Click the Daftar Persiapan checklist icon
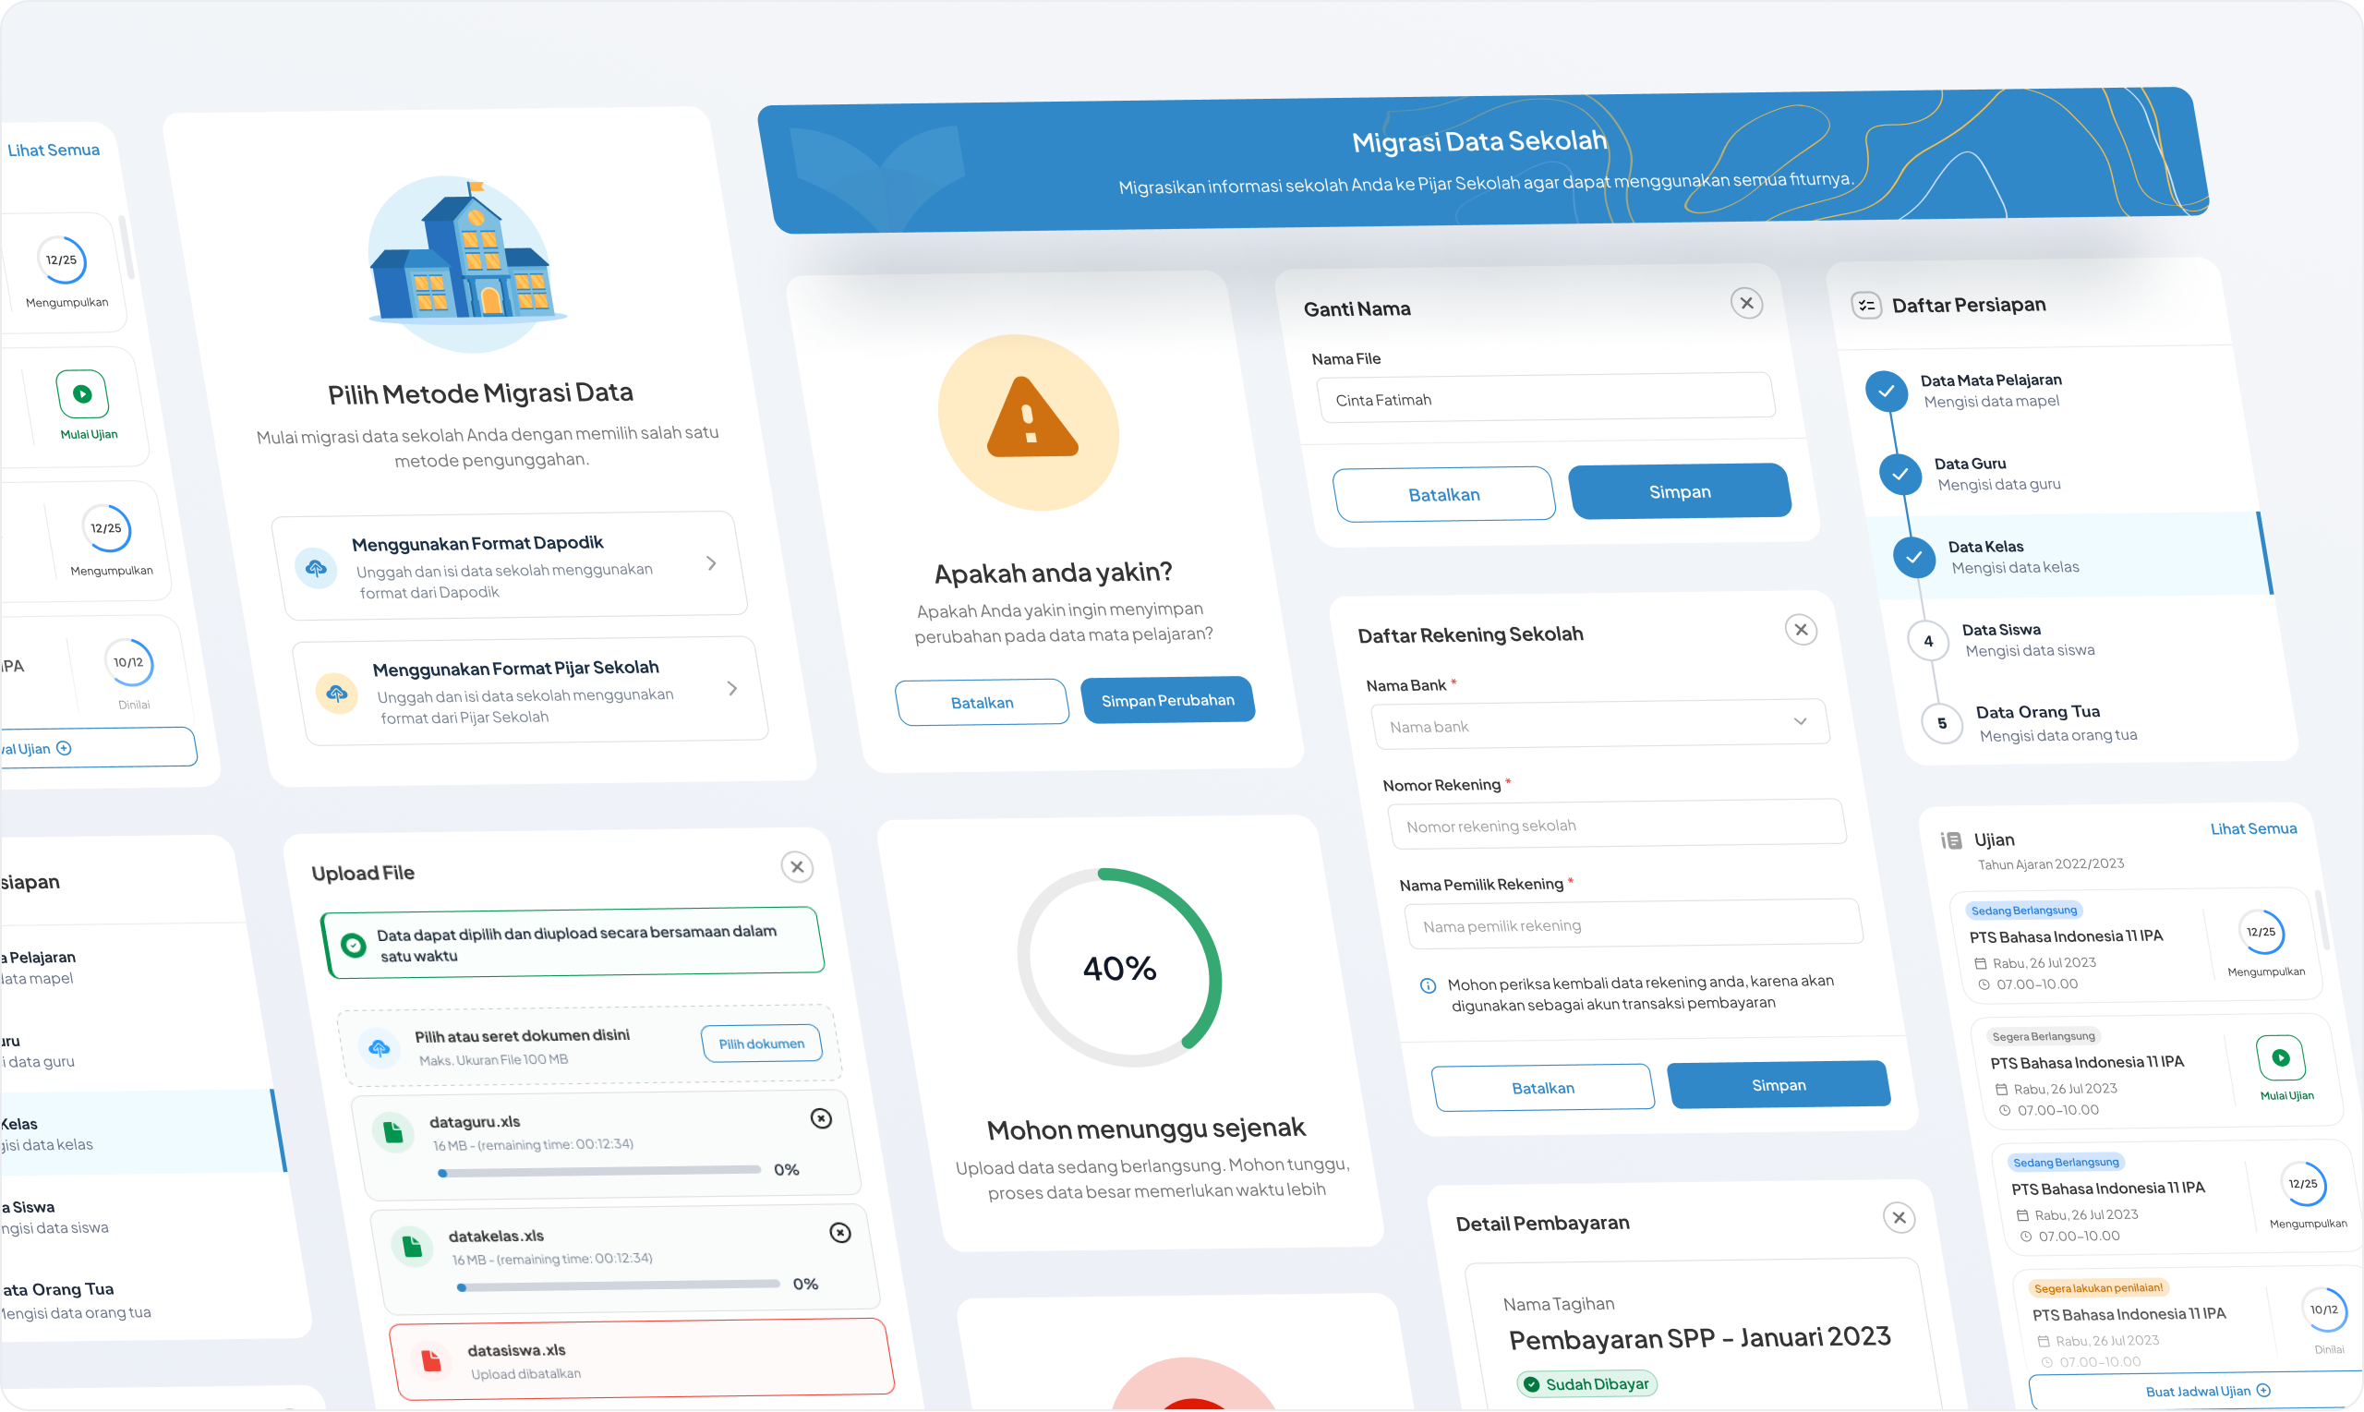Viewport: 2364px width, 1412px height. pos(1865,306)
